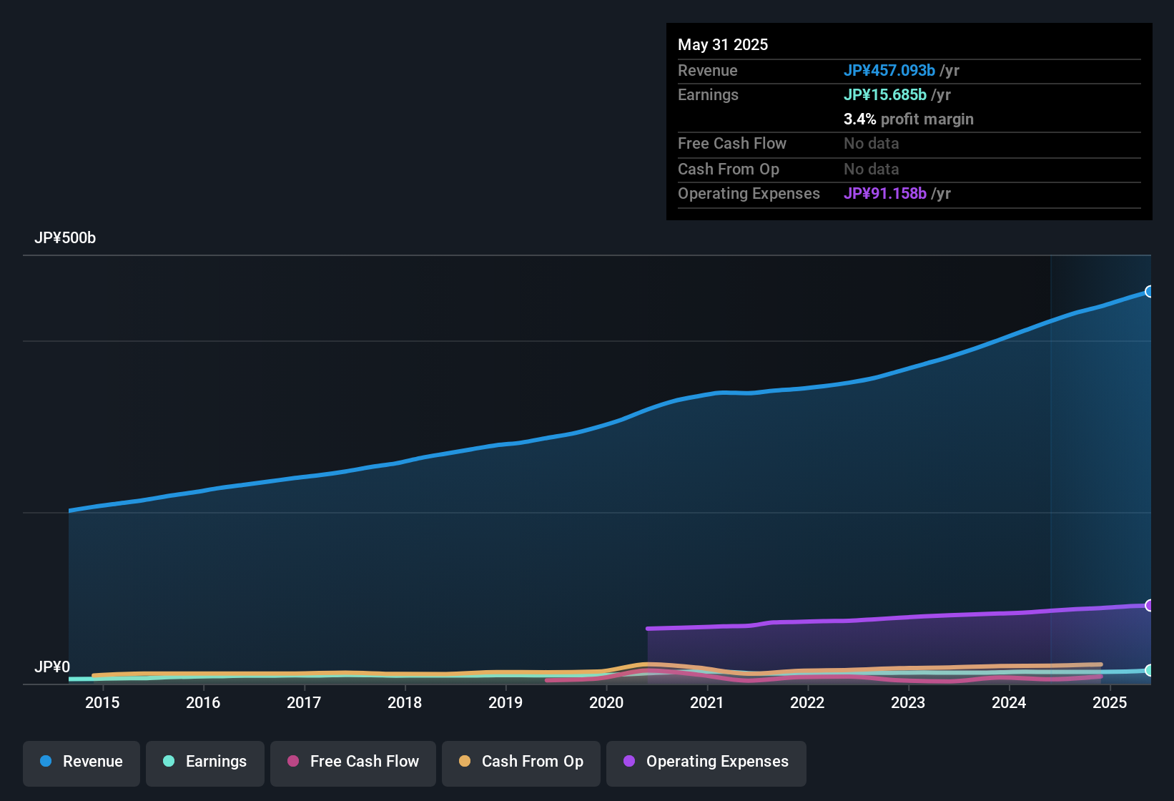The width and height of the screenshot is (1174, 801).
Task: Click the Operating Expenses row label in tooltip
Action: (x=749, y=193)
